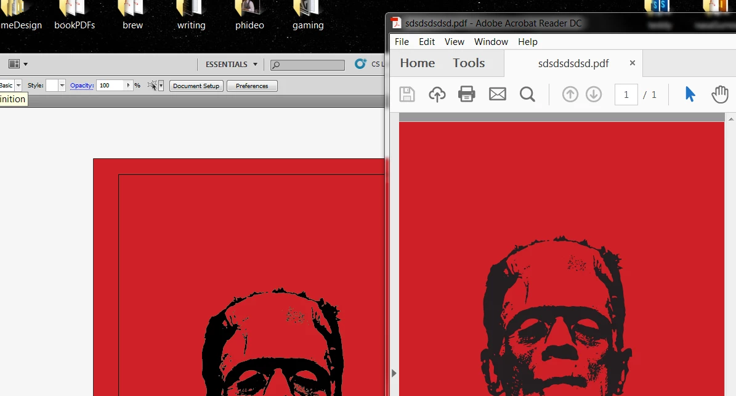This screenshot has height=396, width=736.
Task: Select the sdsdsdsdsd.pdf document tab
Action: tap(573, 63)
